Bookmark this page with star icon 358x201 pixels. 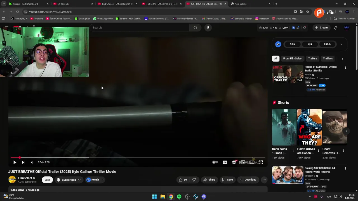point(308,12)
